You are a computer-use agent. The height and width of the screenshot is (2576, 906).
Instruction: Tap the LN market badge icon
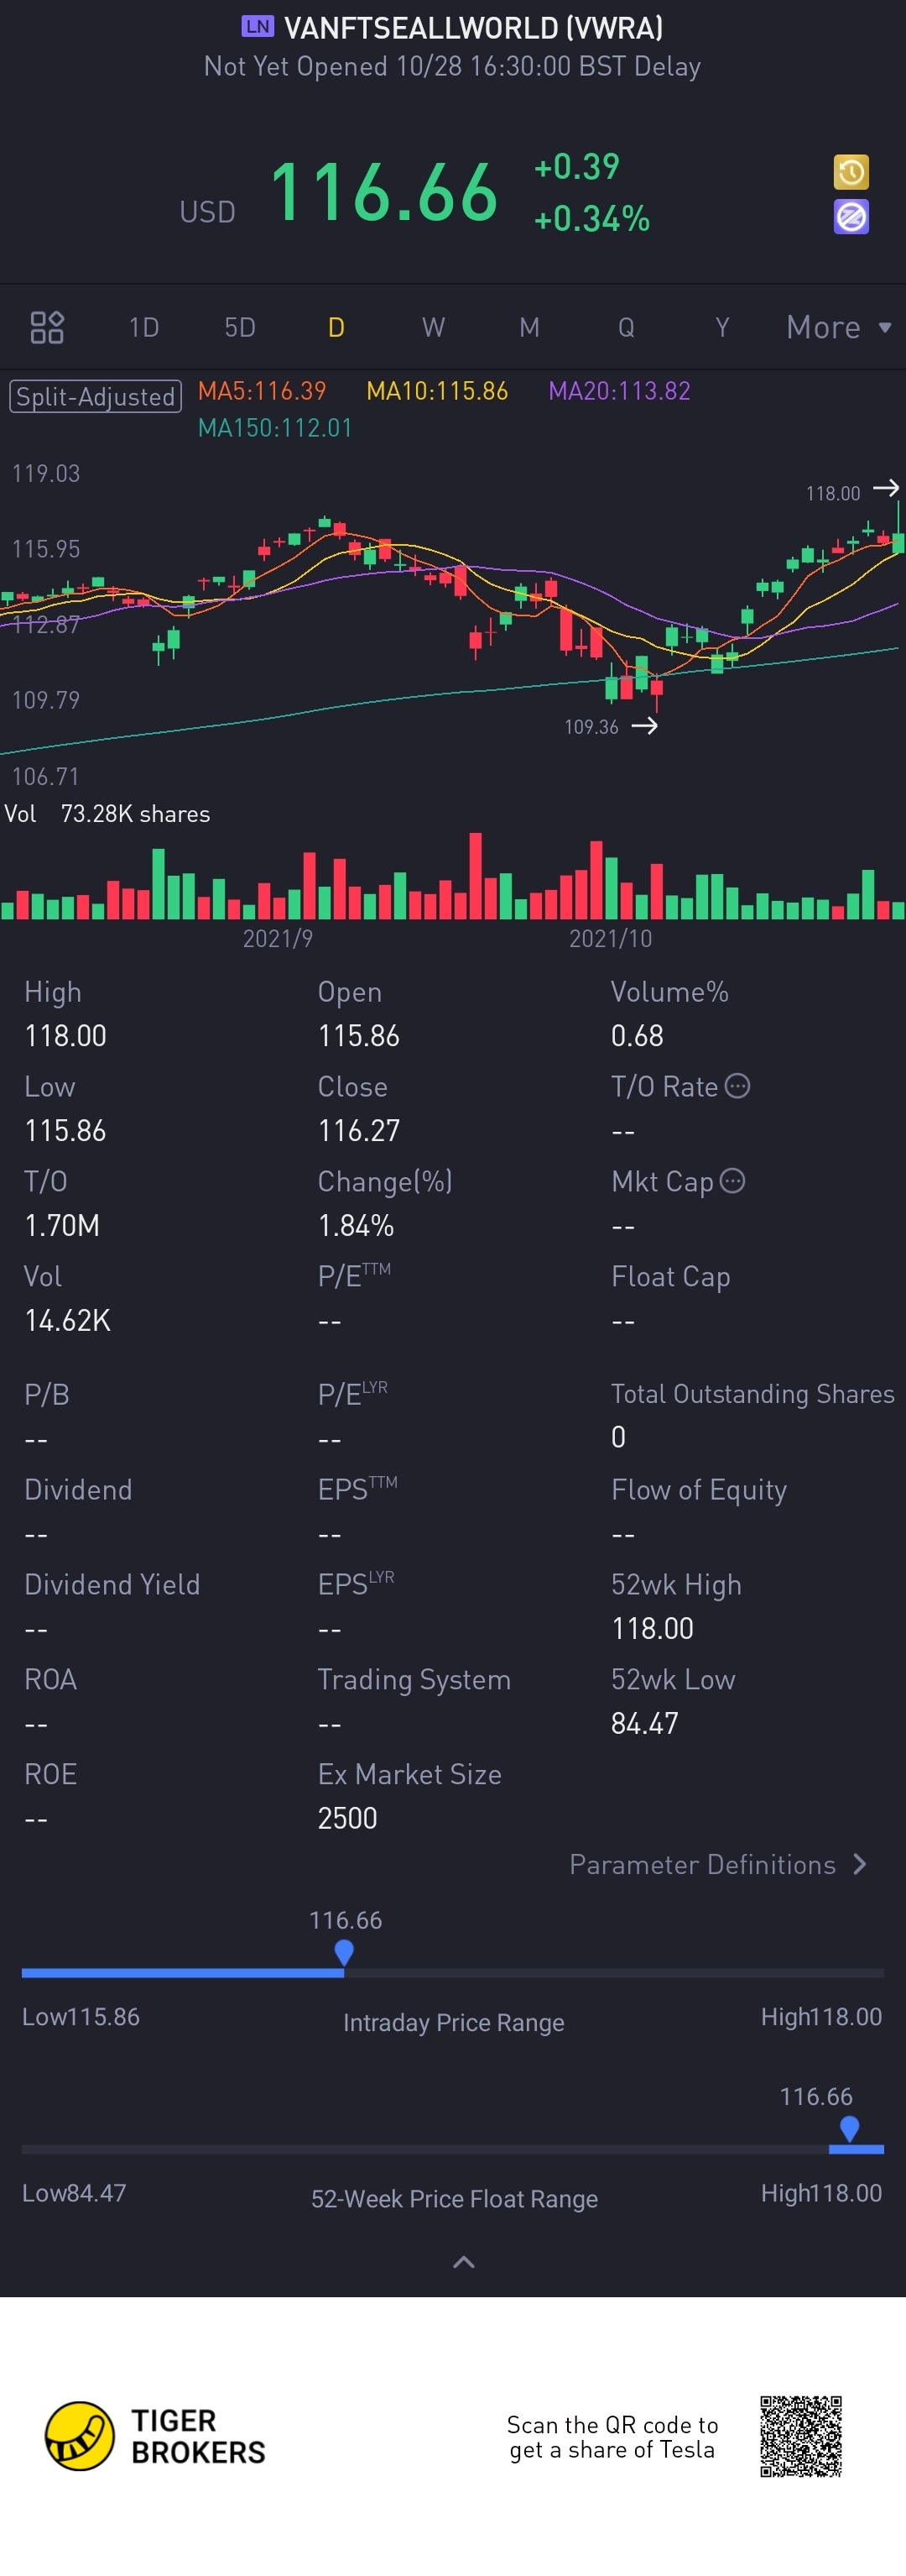[x=258, y=26]
